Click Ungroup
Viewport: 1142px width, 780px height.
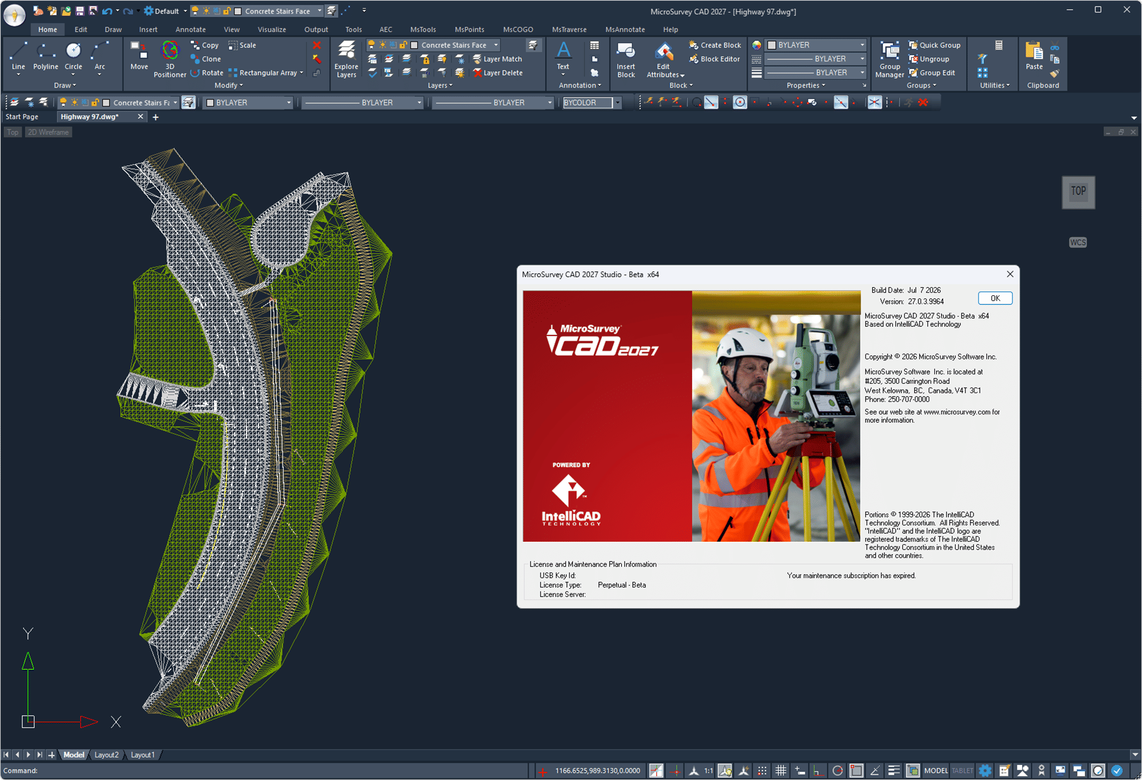[x=929, y=59]
